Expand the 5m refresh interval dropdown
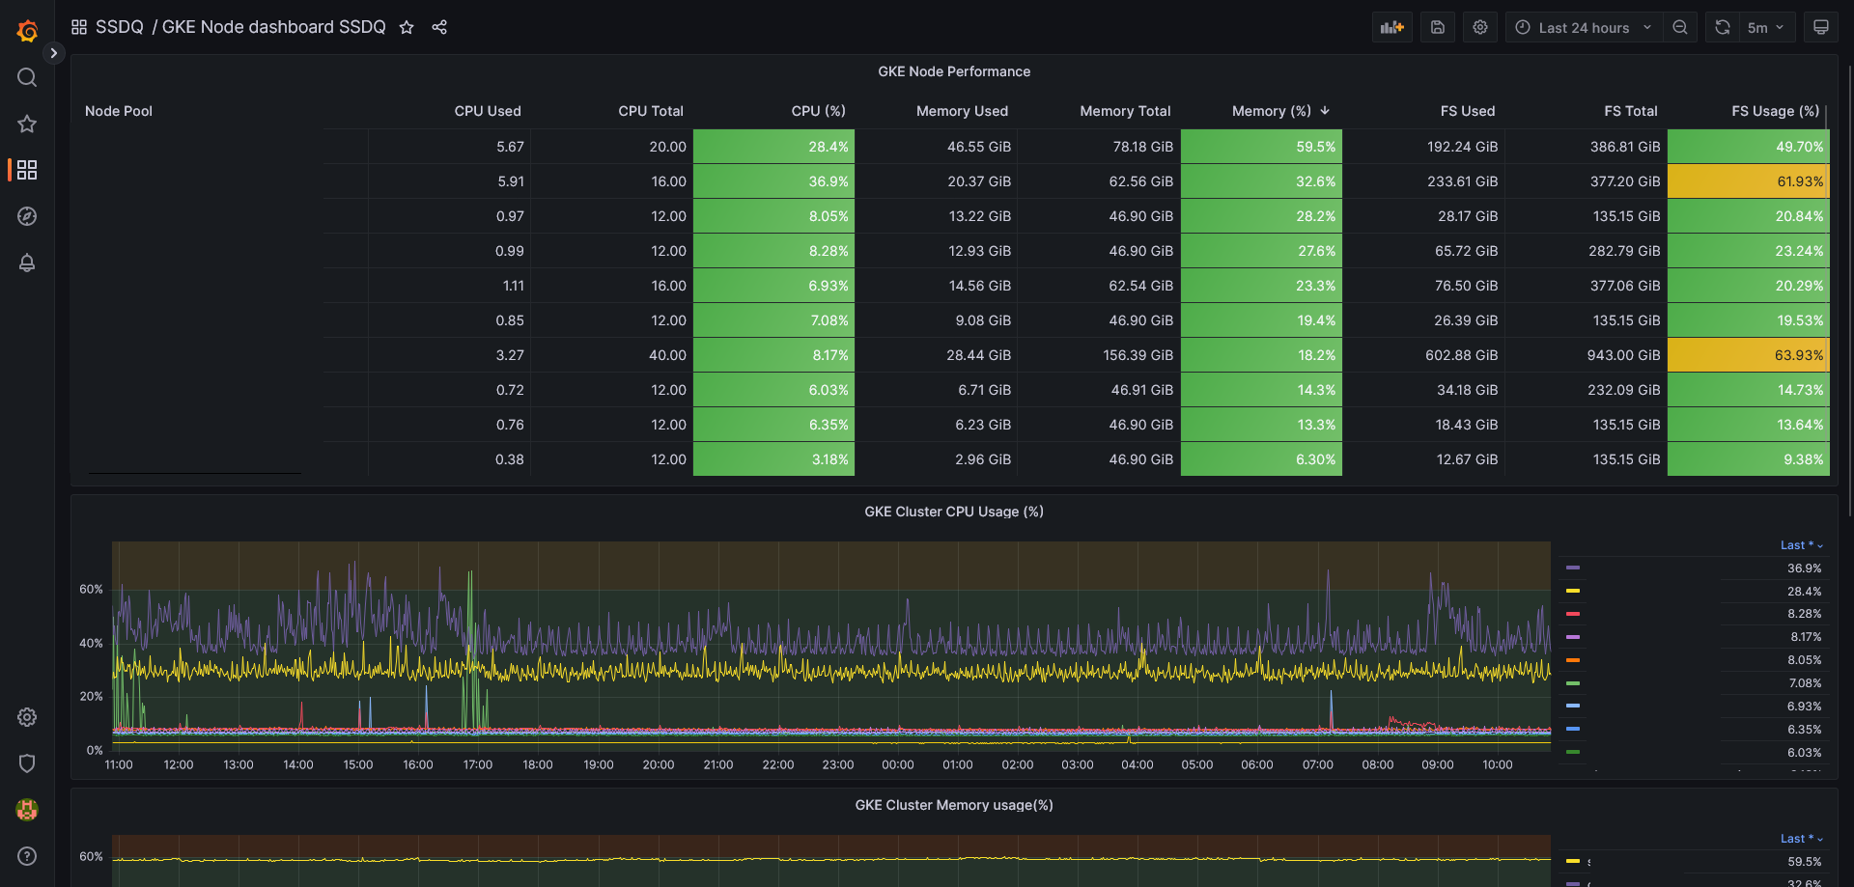The height and width of the screenshot is (887, 1854). click(x=1766, y=27)
